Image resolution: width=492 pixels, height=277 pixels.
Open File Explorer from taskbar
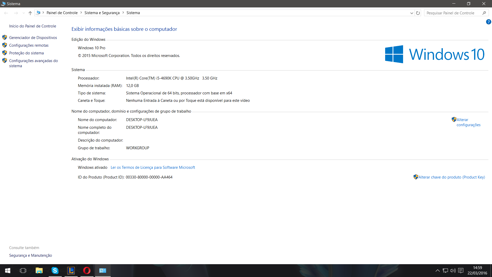[39, 271]
